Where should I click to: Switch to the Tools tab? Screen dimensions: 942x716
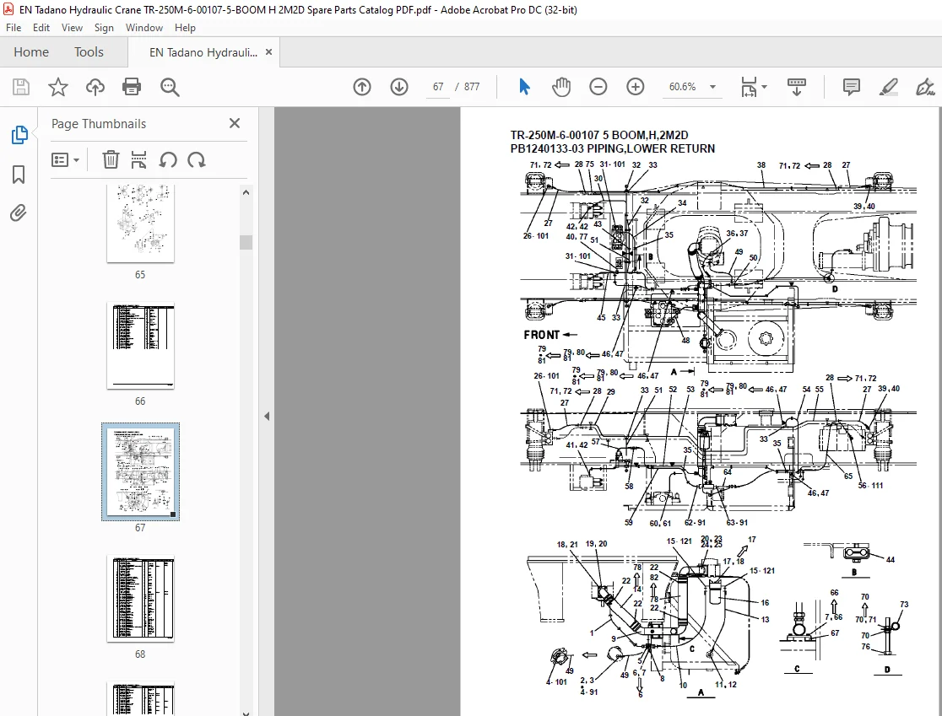(89, 52)
